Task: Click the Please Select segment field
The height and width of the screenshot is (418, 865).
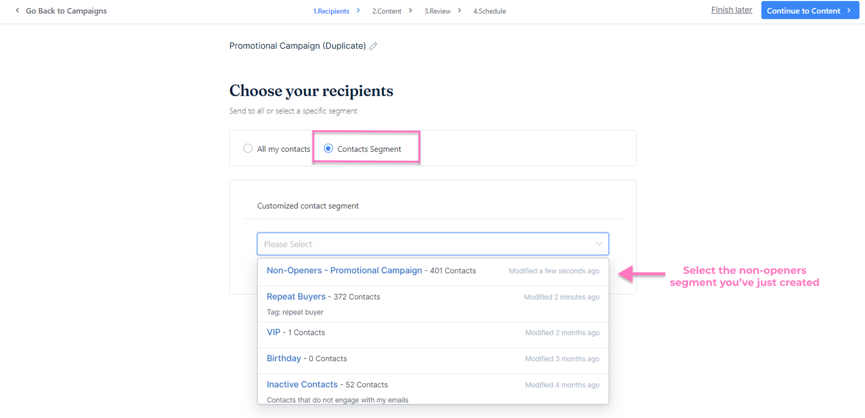Action: (x=422, y=244)
